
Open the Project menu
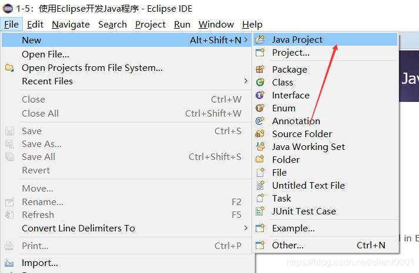[x=150, y=25]
